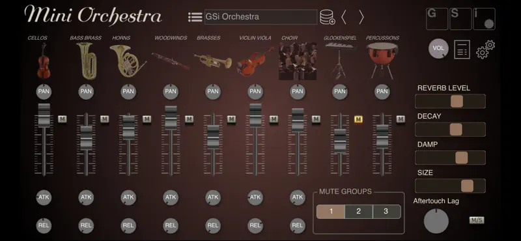521x241 pixels.
Task: Mute the Horns channel
Action: pos(147,119)
